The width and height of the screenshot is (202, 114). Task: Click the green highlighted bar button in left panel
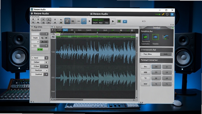[x=40, y=49]
